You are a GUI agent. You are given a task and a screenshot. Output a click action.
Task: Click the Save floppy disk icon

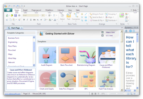coord(16,15)
